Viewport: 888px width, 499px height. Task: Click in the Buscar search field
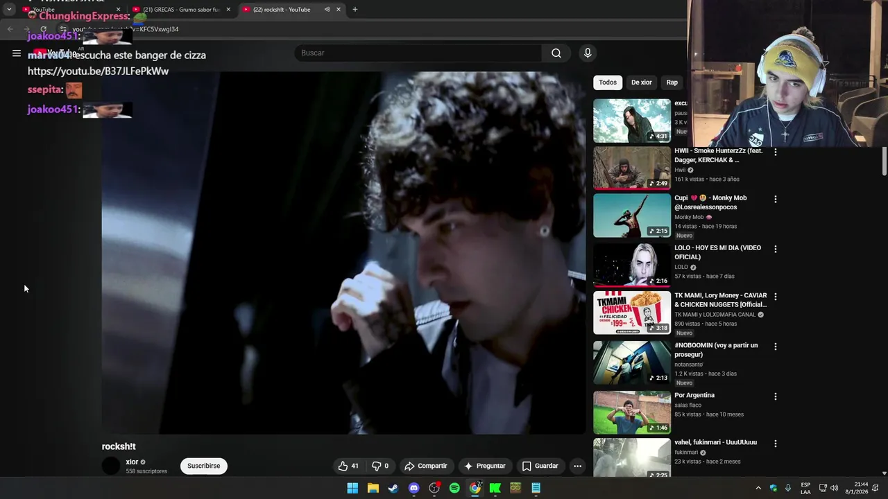418,53
